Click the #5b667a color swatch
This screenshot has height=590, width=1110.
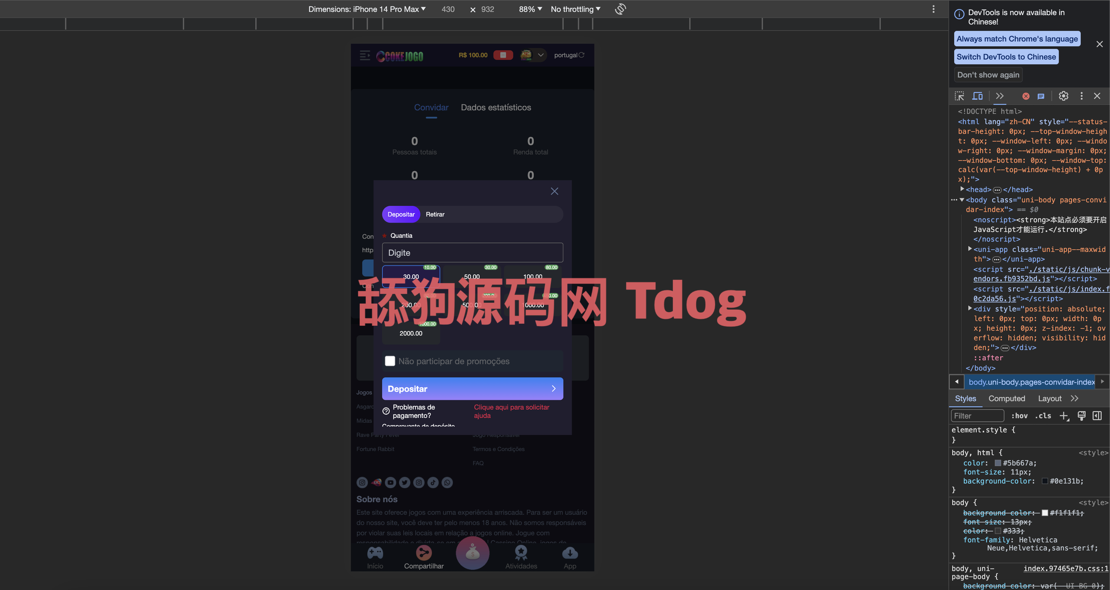998,463
